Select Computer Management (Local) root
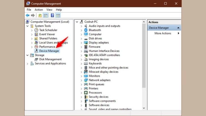206x116 pixels. point(50,22)
